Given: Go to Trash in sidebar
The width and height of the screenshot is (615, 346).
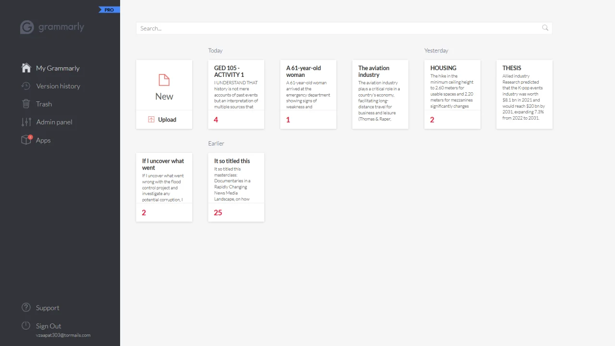Looking at the screenshot, I should click(44, 104).
